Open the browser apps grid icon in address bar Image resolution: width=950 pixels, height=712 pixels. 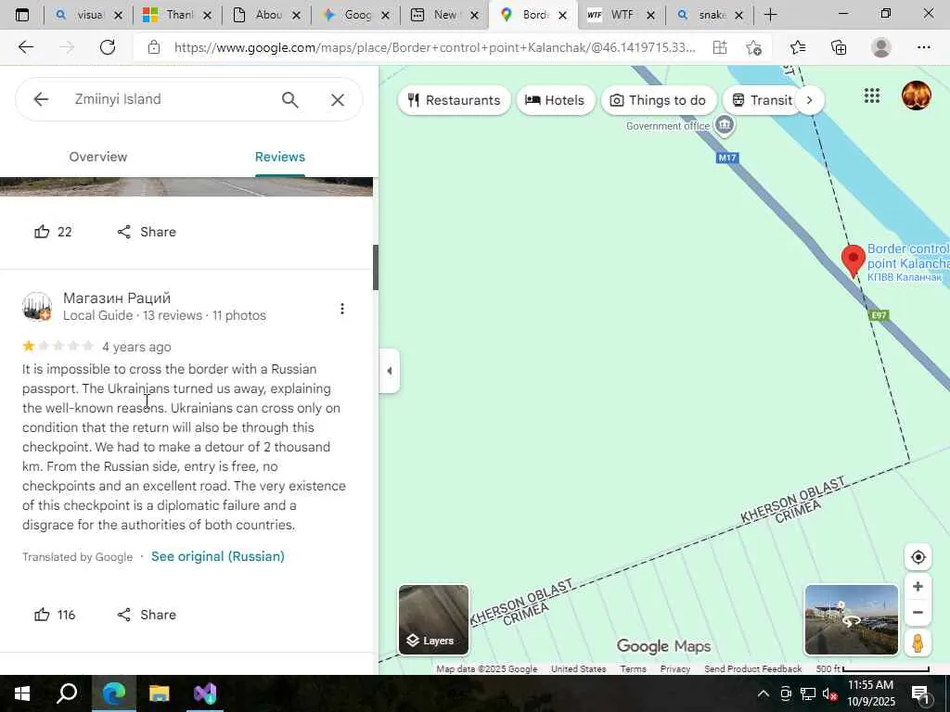[720, 47]
